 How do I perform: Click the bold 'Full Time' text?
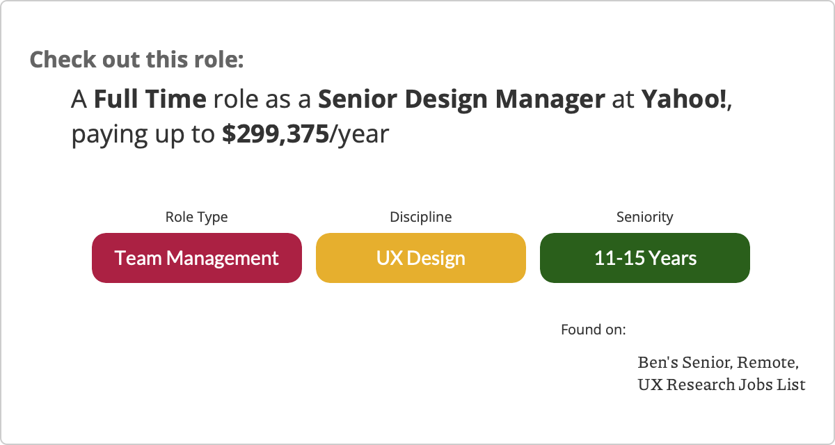(x=150, y=99)
